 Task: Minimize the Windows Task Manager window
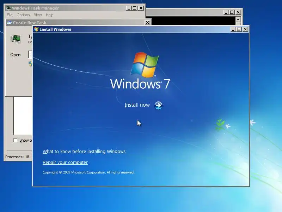pos(129,8)
